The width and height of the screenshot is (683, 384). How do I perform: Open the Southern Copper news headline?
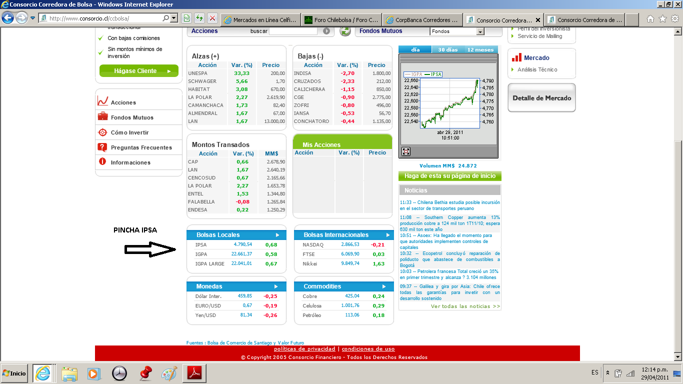450,223
